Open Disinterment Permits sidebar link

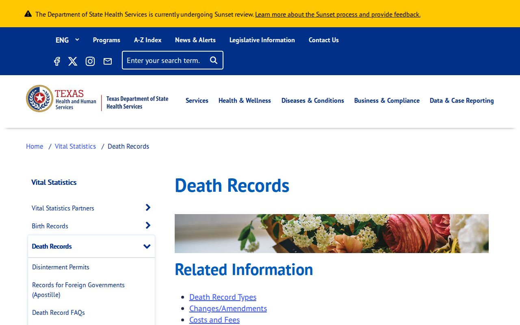61,267
